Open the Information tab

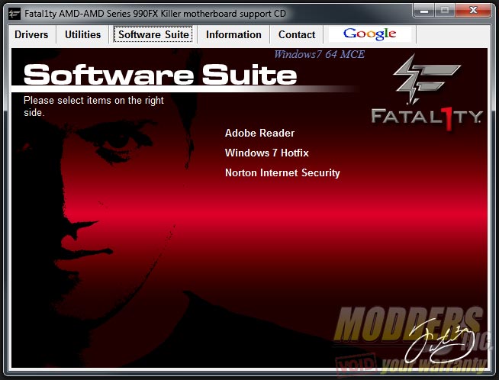233,34
